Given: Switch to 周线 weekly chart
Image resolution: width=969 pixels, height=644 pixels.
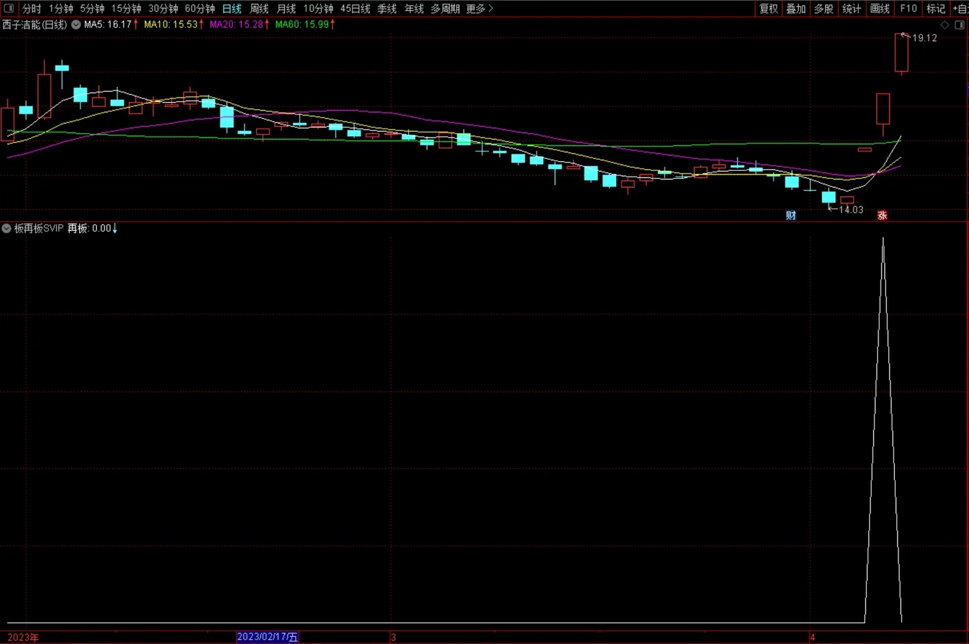Looking at the screenshot, I should [x=259, y=9].
